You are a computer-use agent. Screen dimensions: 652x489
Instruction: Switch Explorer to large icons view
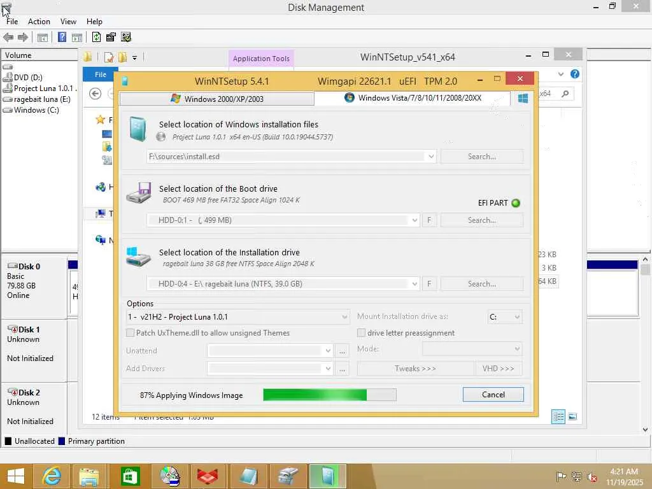tap(572, 416)
